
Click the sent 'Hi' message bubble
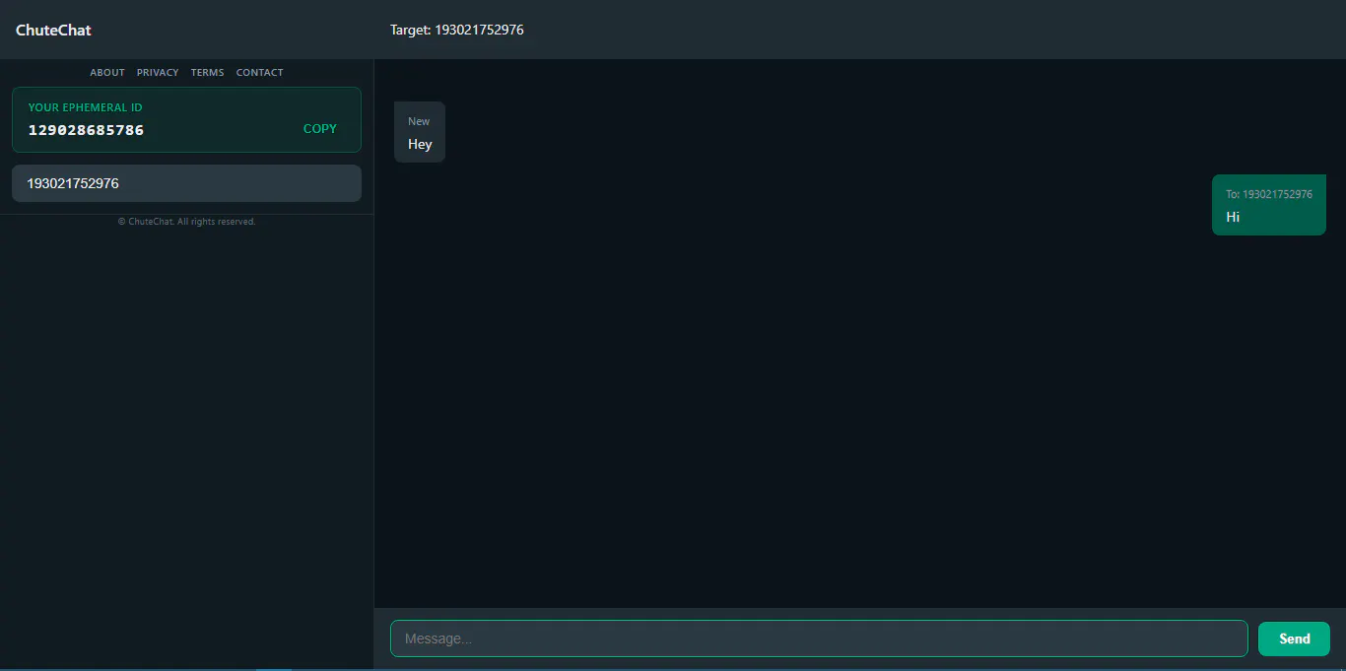pyautogui.click(x=1269, y=205)
